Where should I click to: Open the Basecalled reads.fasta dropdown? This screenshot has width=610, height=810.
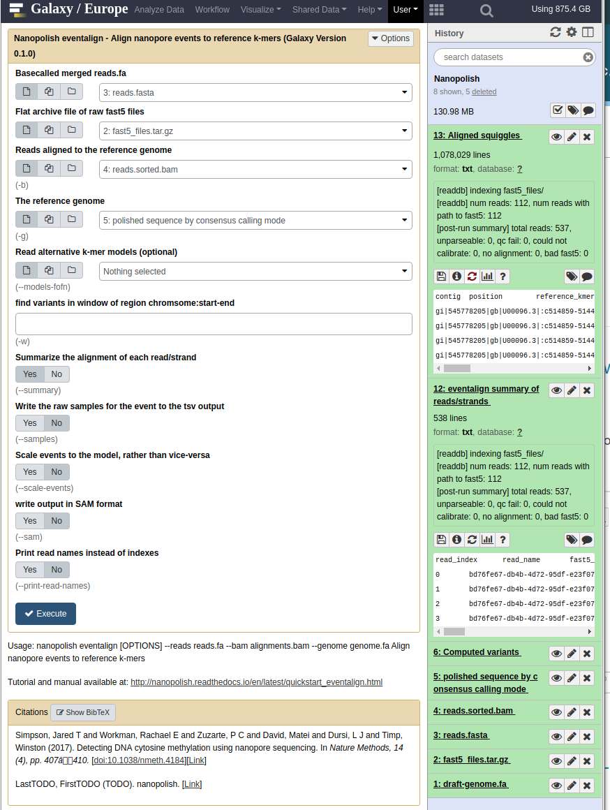coord(255,92)
